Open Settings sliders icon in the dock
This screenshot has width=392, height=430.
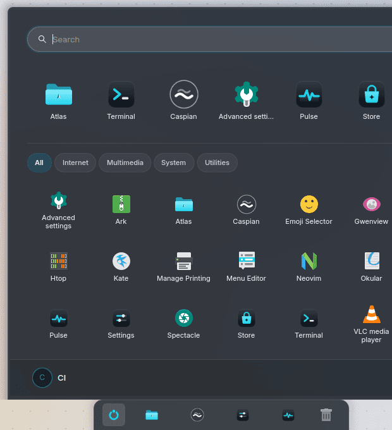243,415
